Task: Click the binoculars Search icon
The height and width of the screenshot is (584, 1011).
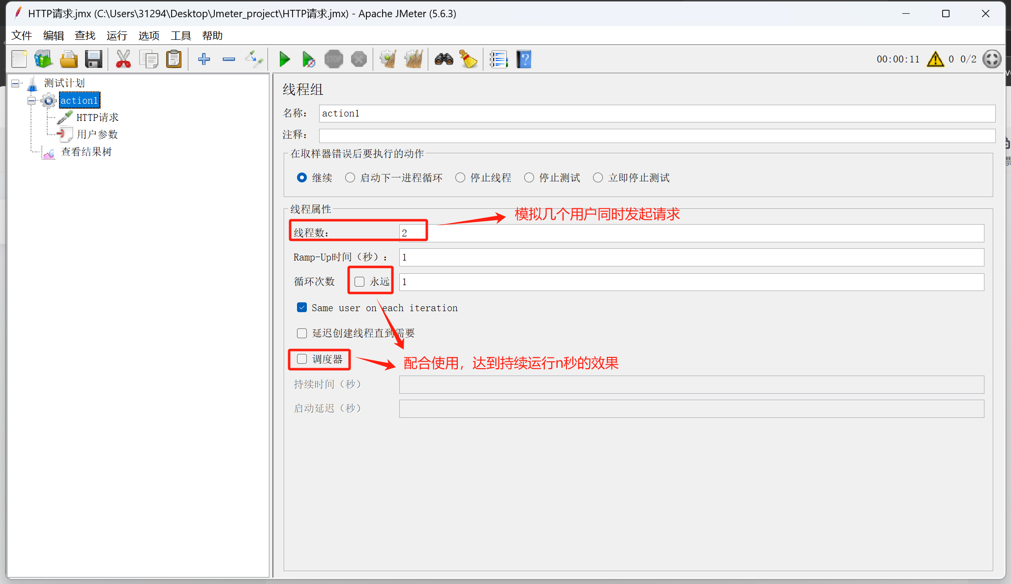Action: point(444,59)
